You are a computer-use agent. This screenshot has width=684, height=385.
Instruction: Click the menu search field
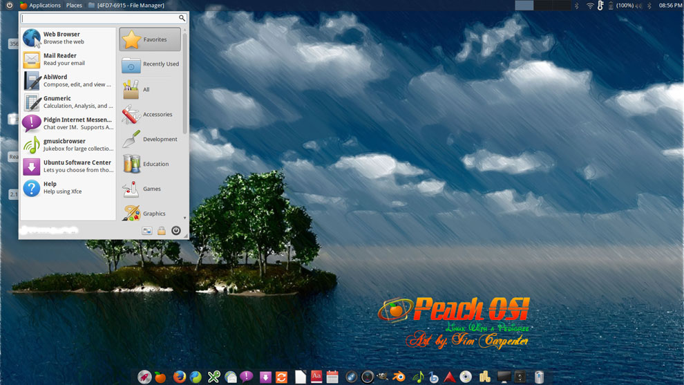(104, 19)
